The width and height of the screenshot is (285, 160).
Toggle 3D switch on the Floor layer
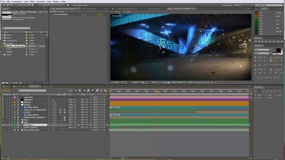(x=65, y=120)
